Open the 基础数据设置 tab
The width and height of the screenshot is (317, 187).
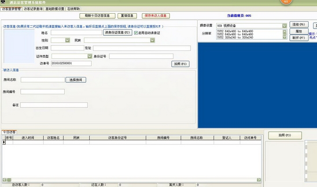[55, 9]
